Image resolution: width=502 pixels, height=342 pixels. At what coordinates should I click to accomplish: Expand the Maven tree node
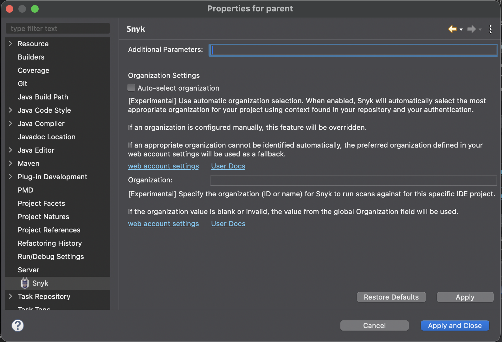tap(10, 163)
